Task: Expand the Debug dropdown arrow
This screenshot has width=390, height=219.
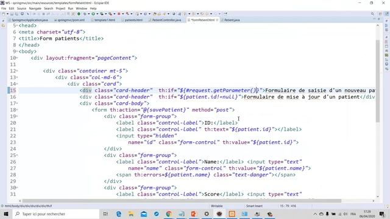Action: (88, 14)
